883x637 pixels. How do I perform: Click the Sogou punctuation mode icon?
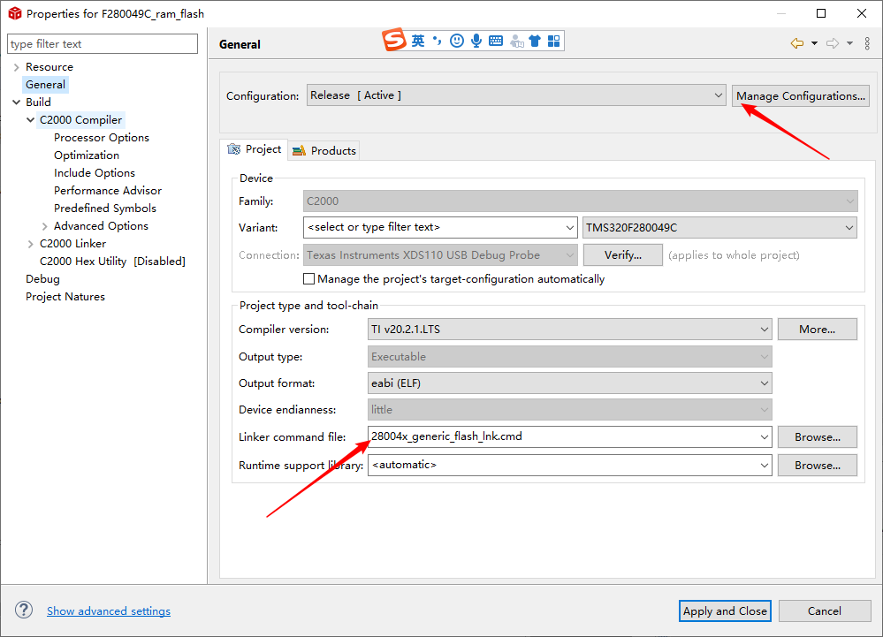[x=437, y=41]
